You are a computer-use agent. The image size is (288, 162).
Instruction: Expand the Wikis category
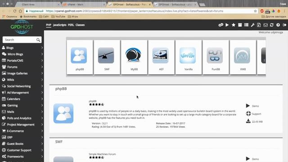pyautogui.click(x=22, y=80)
